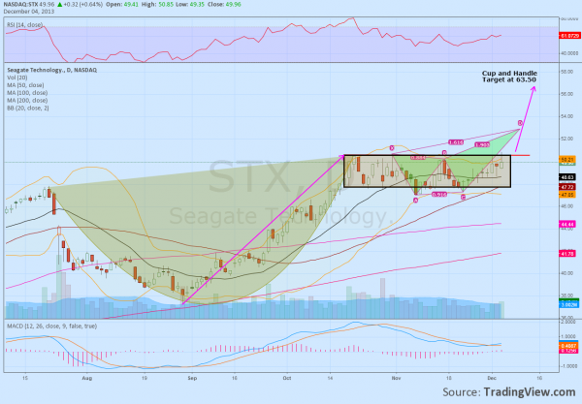Click the orange 47.05 price tag
Screen dimensions: 582x404
click(x=567, y=195)
